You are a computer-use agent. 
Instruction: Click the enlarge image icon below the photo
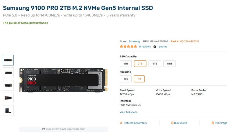click(x=43, y=129)
